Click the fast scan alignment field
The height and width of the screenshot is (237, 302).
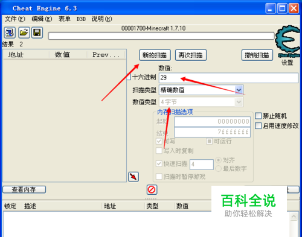click(x=202, y=165)
